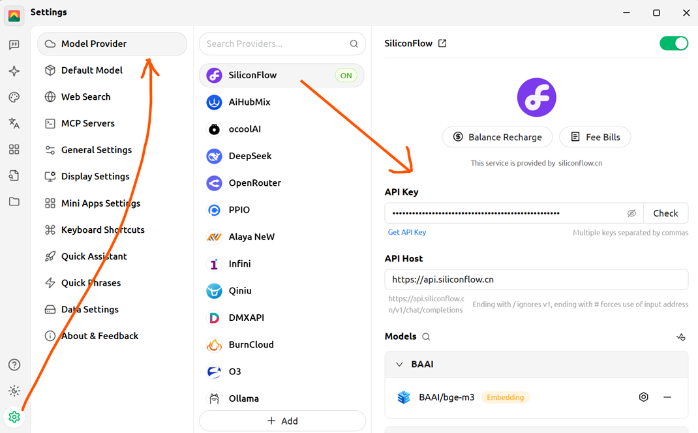Open the siliconflow.cn provider link
Image resolution: width=698 pixels, height=433 pixels.
pyautogui.click(x=580, y=163)
